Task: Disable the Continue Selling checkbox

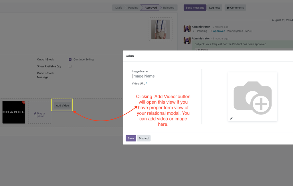Action: (70, 59)
